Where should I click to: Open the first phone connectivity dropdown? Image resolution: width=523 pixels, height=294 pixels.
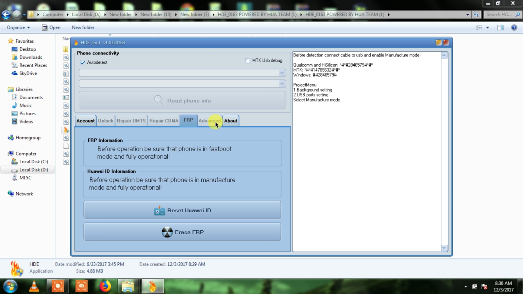point(182,73)
